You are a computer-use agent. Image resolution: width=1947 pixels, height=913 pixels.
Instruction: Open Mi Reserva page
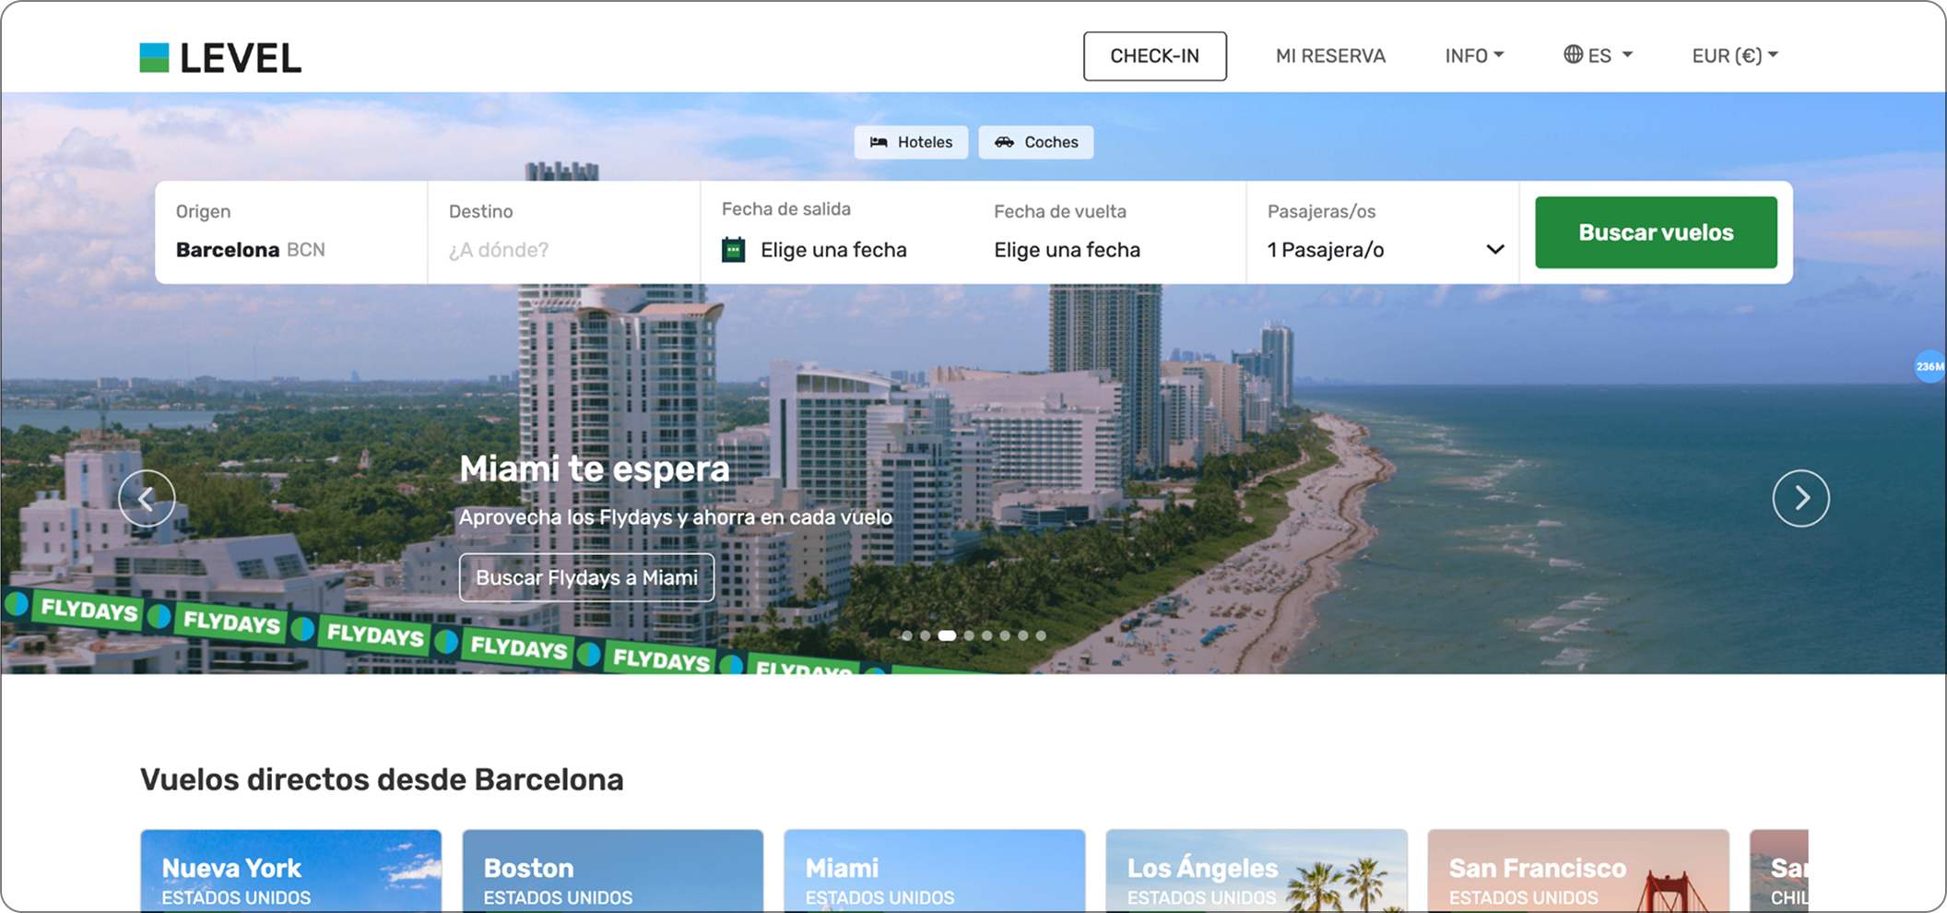pos(1330,55)
